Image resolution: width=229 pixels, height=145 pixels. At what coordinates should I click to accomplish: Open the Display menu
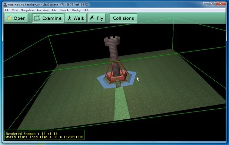pyautogui.click(x=76, y=10)
